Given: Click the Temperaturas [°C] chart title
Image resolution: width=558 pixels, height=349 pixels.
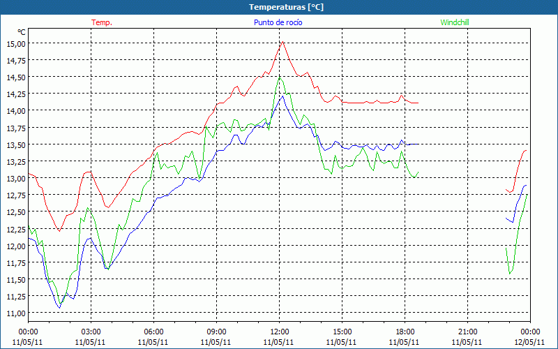Looking at the screenshot, I should [x=286, y=7].
